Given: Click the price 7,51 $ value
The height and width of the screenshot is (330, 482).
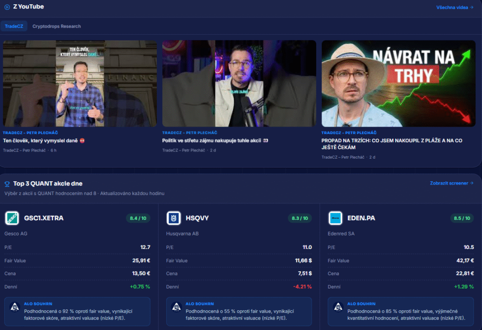Looking at the screenshot, I should click(x=305, y=274).
